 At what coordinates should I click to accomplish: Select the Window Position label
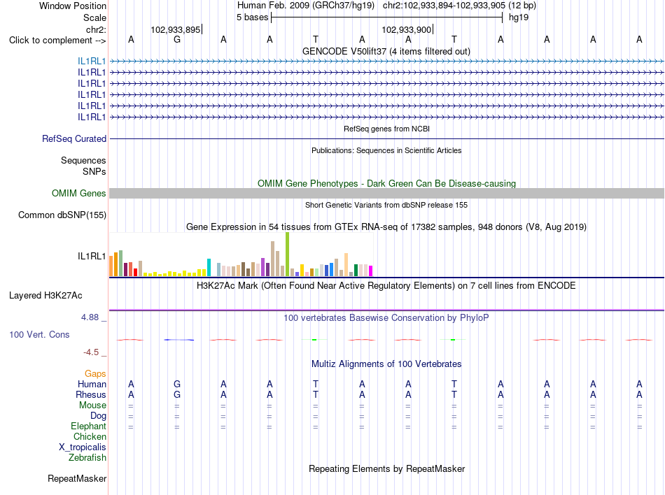point(73,6)
